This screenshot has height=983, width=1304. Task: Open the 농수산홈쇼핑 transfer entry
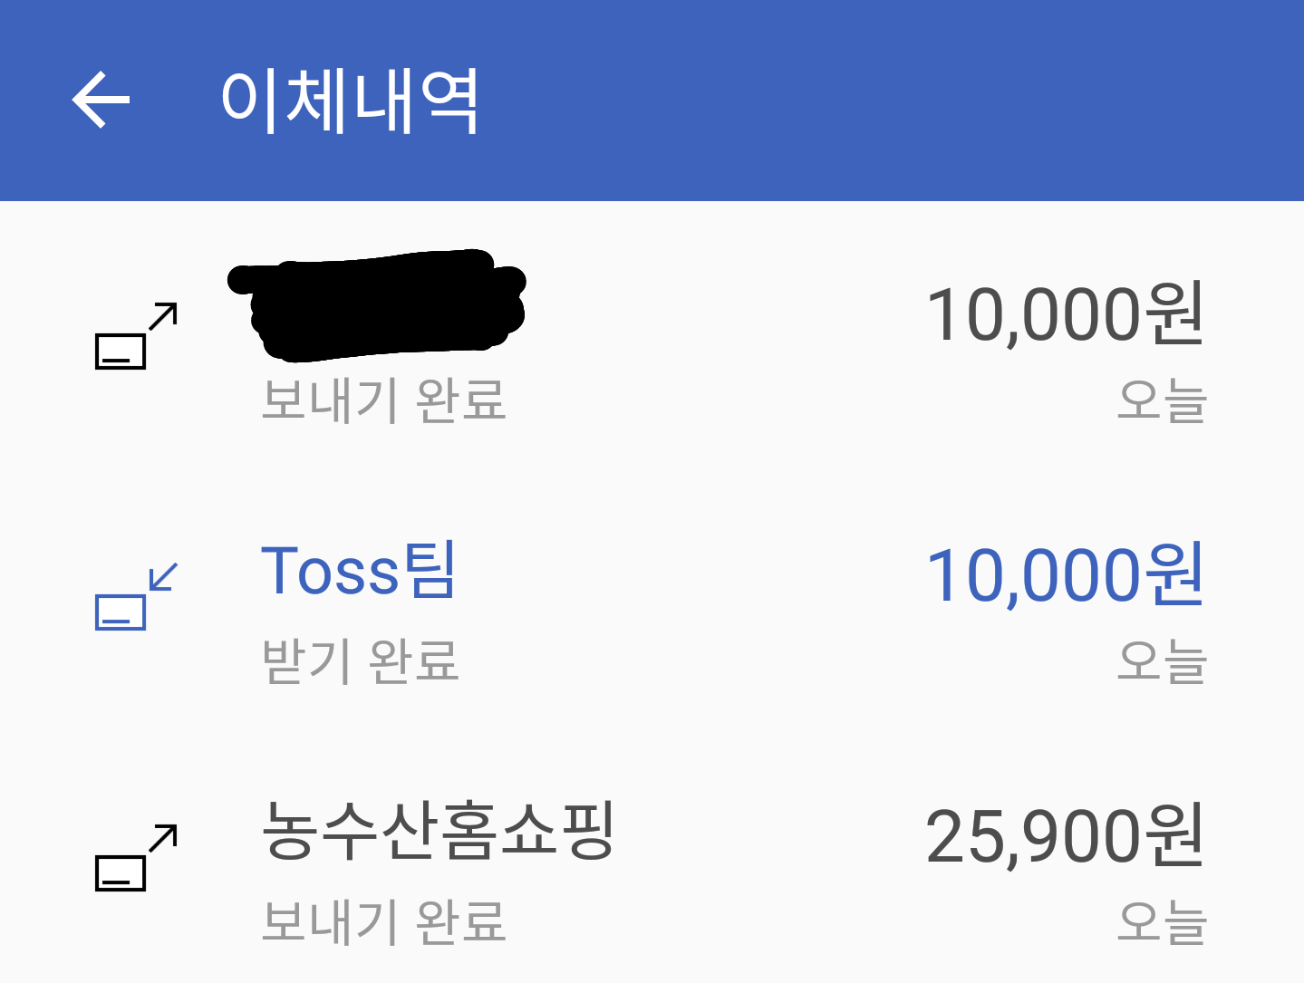[438, 831]
